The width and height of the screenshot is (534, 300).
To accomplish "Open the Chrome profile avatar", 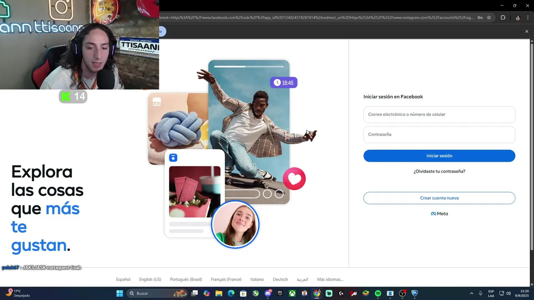I will [x=518, y=17].
